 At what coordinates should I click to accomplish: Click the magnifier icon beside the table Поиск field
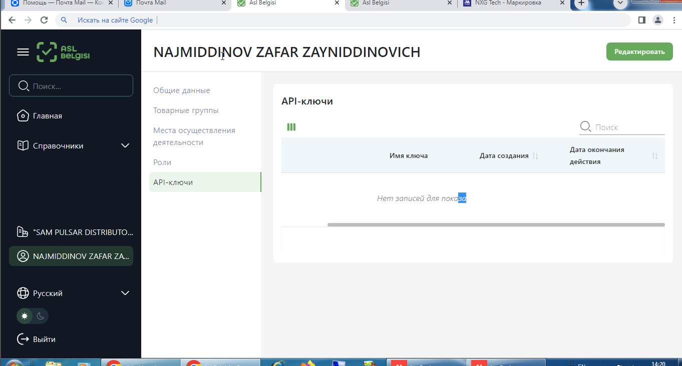coord(585,127)
